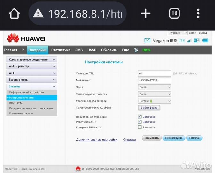Open Дополнительные настройки link
This screenshot has width=215, height=173.
97,140
